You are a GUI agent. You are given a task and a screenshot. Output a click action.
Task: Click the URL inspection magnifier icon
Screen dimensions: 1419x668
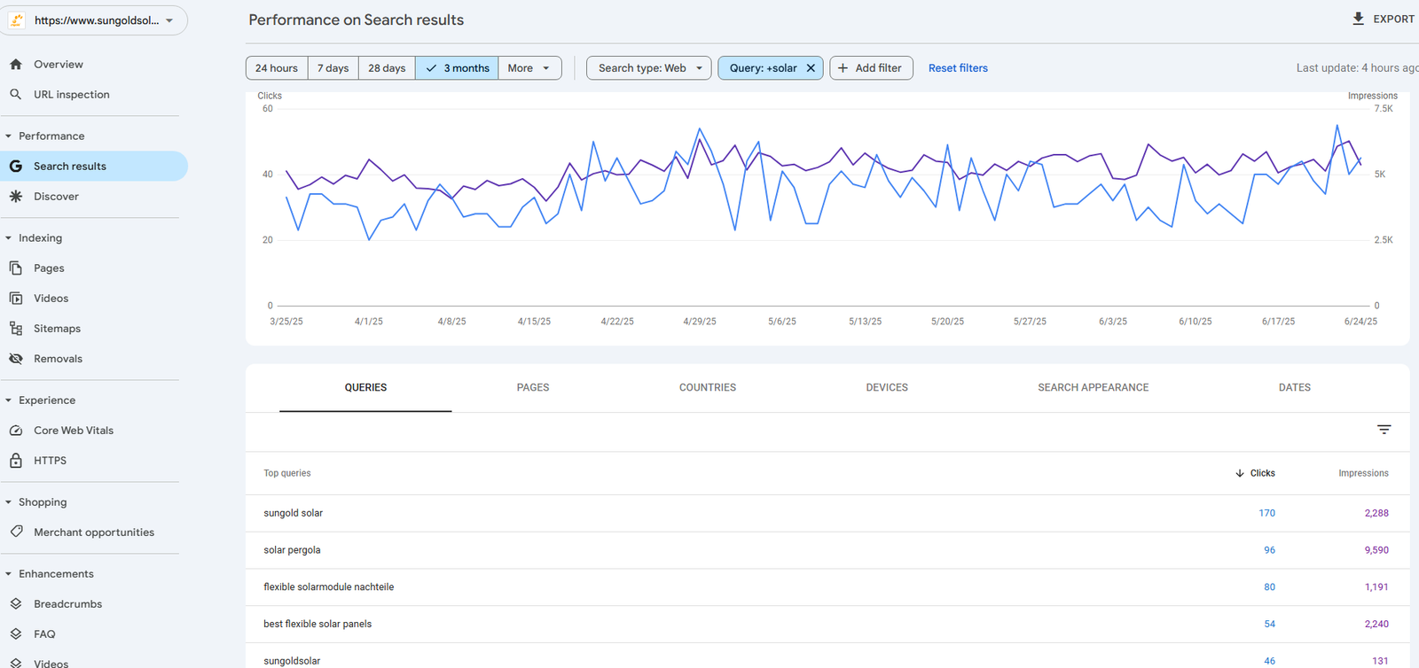coord(16,95)
